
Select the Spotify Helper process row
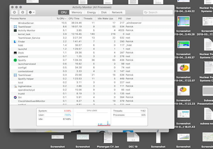pos(92,79)
